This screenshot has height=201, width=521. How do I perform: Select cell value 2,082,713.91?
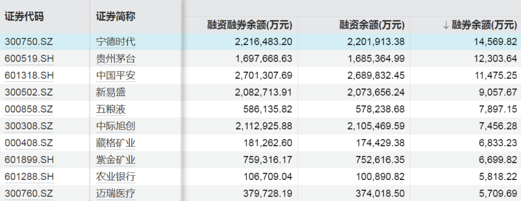point(263,93)
